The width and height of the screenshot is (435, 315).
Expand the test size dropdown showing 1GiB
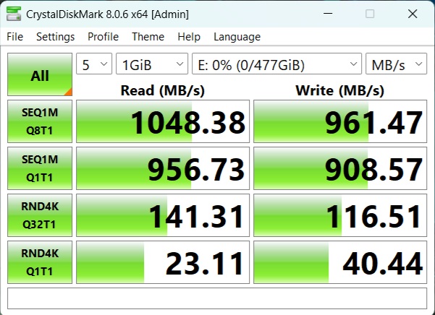coord(152,64)
